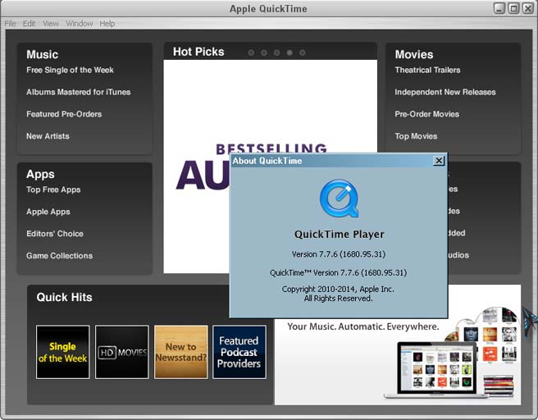The width and height of the screenshot is (538, 420).
Task: Open the Window menu
Action: click(80, 24)
